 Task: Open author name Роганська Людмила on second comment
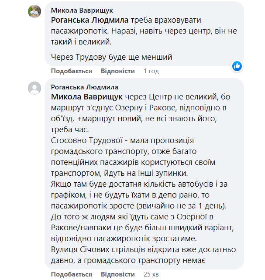click(x=84, y=87)
